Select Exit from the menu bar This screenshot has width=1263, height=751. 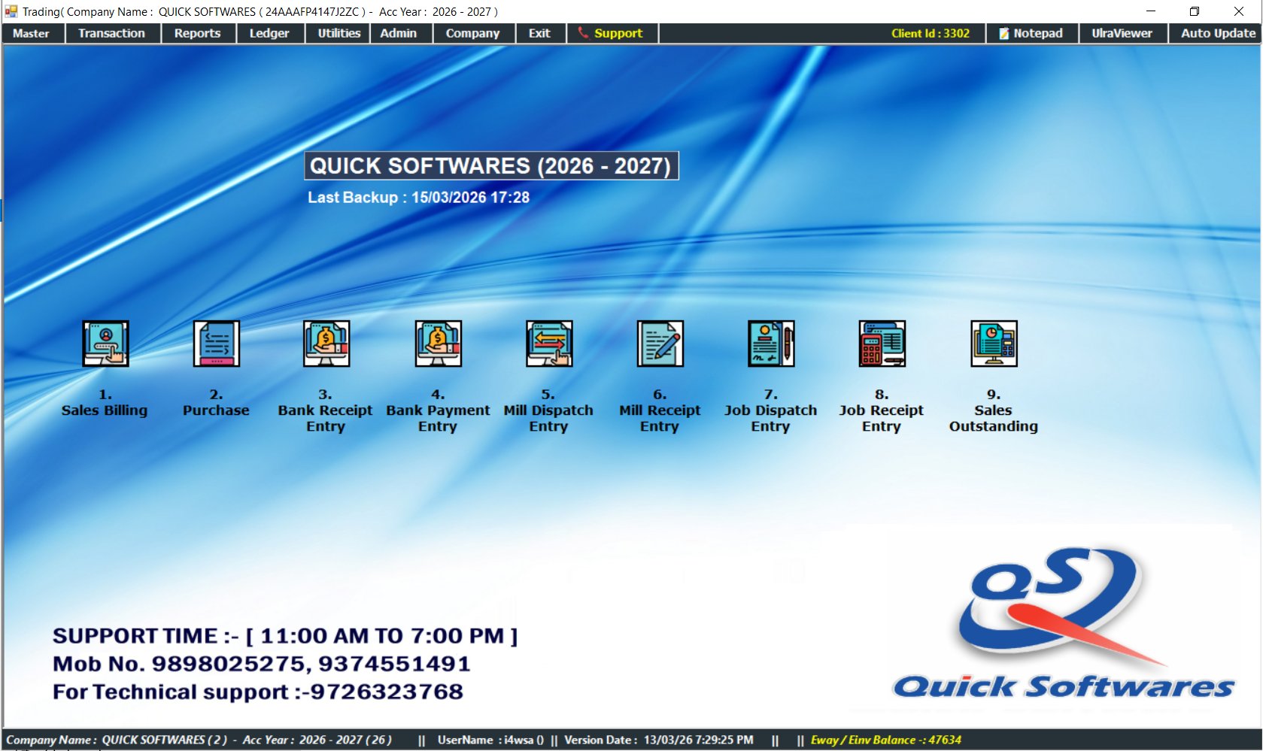[x=539, y=33]
